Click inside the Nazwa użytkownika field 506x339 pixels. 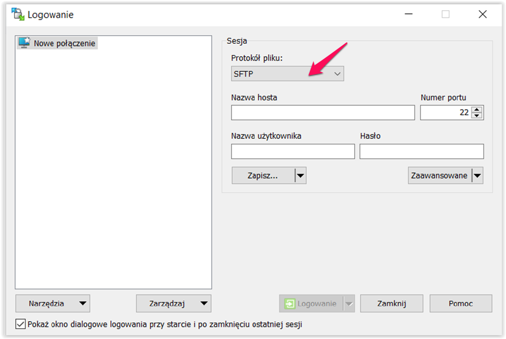point(293,151)
